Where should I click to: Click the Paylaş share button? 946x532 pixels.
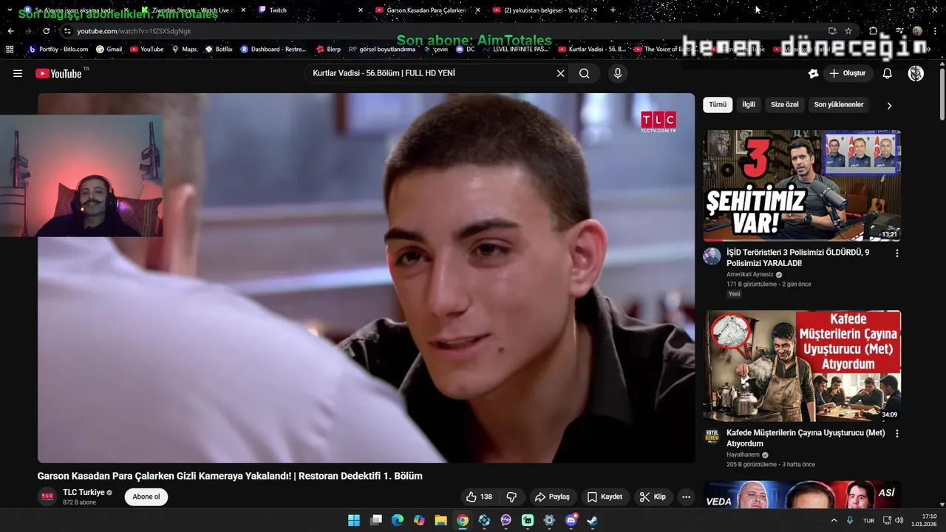click(x=552, y=497)
